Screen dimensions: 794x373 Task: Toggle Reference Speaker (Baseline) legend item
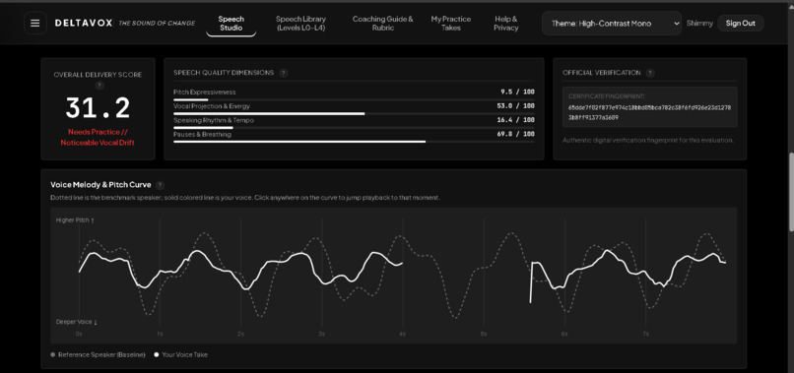click(x=98, y=354)
